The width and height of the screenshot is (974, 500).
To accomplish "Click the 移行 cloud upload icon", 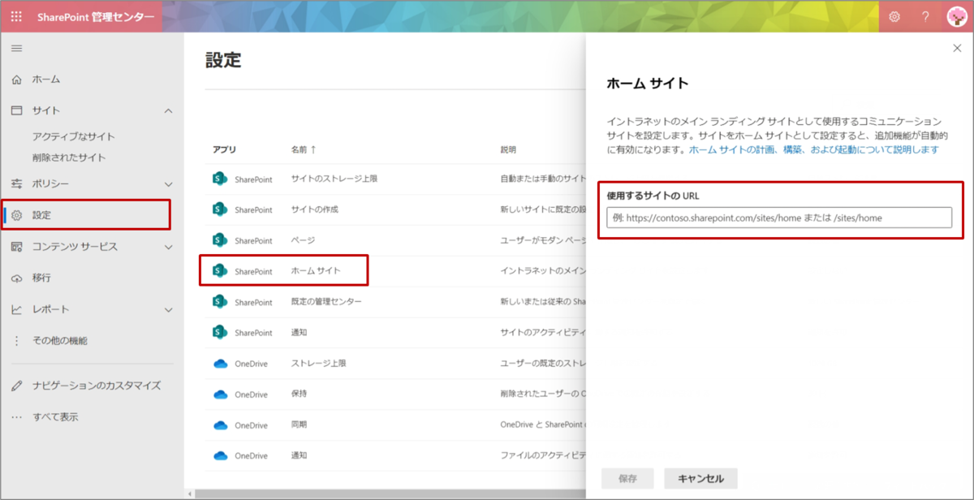I will tap(17, 278).
